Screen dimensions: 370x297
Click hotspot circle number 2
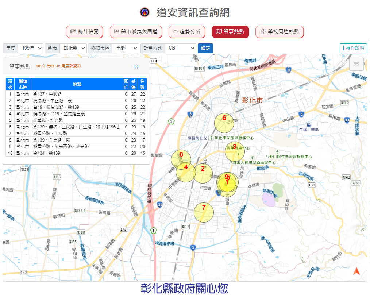[x=203, y=173]
